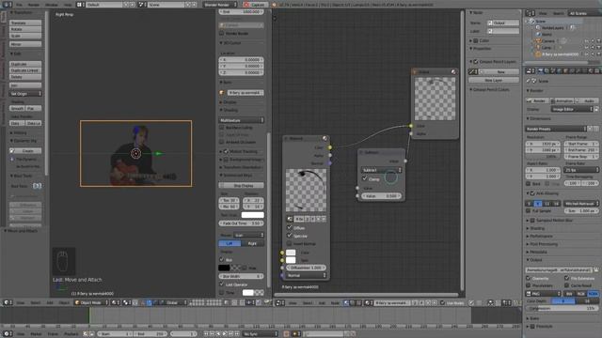Click the Rotate tool button
Viewport: 602px width, 338px height.
click(25, 29)
